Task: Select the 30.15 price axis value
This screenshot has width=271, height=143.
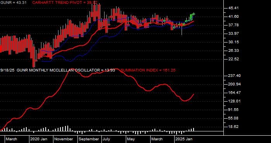Action: tap(233, 42)
